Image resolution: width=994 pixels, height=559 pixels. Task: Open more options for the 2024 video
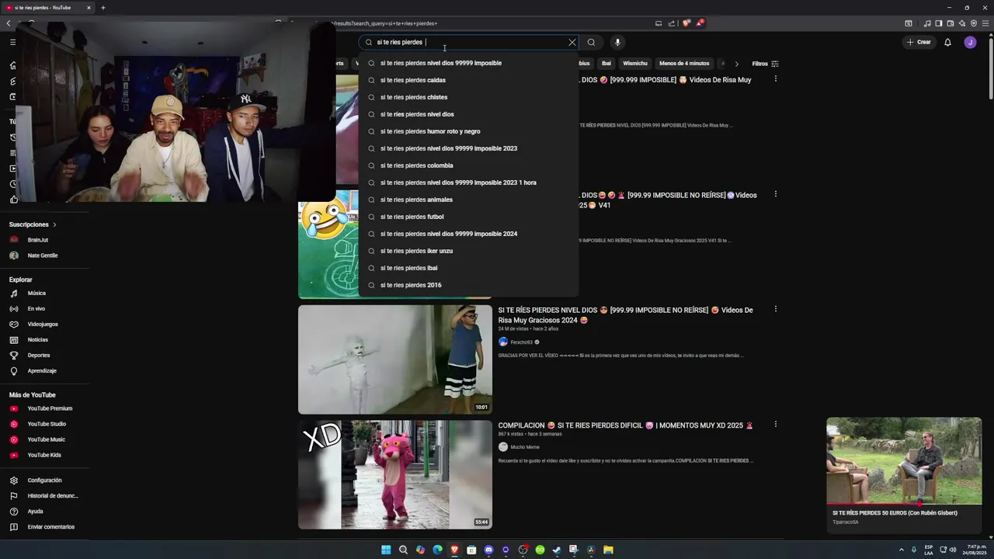point(775,309)
